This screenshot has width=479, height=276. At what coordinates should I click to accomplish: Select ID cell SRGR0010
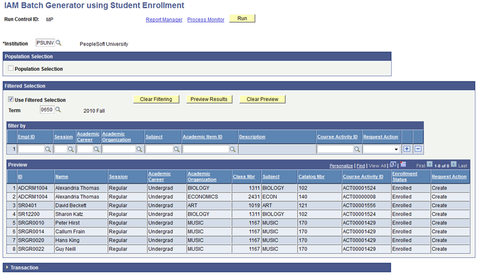(35, 223)
